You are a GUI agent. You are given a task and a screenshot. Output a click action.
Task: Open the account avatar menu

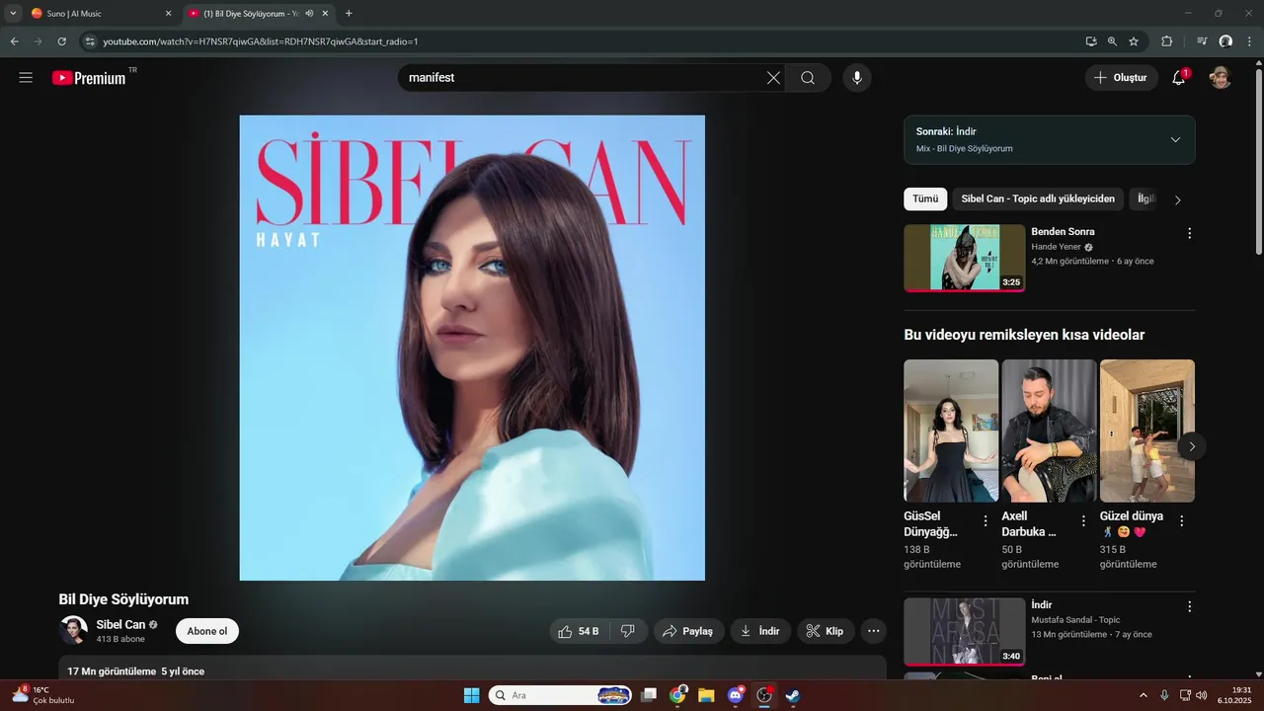point(1221,78)
